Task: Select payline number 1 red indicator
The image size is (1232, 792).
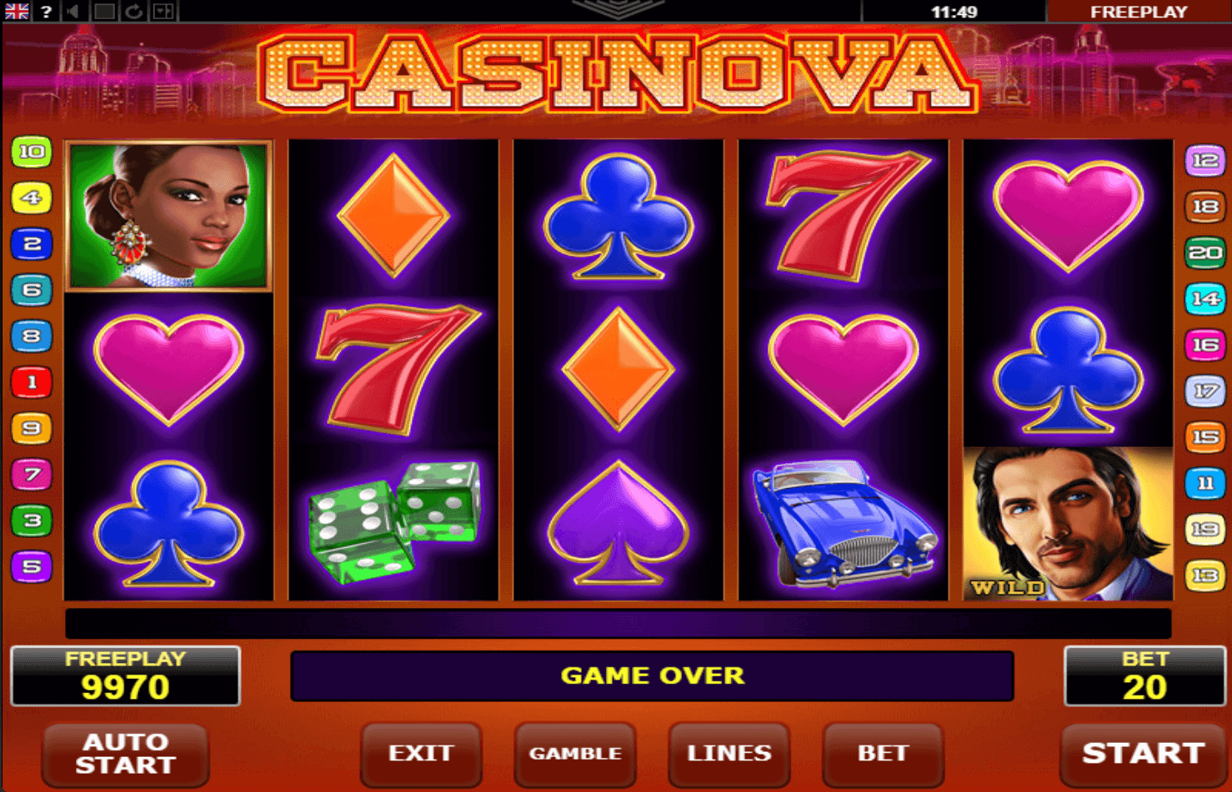Action: pos(32,382)
